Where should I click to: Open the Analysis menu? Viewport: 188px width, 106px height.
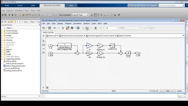coord(86,24)
